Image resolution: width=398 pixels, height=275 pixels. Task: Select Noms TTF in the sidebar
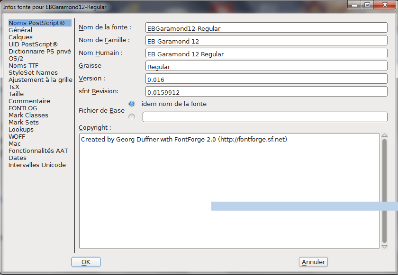coord(24,66)
